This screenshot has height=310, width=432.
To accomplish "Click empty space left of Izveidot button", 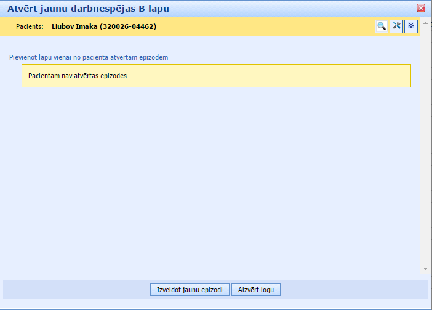I will click(74, 289).
